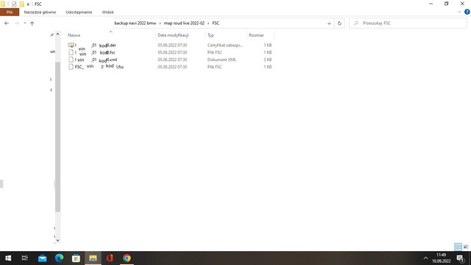Sort files by the Nazwa column header
The width and height of the screenshot is (471, 265).
[74, 35]
